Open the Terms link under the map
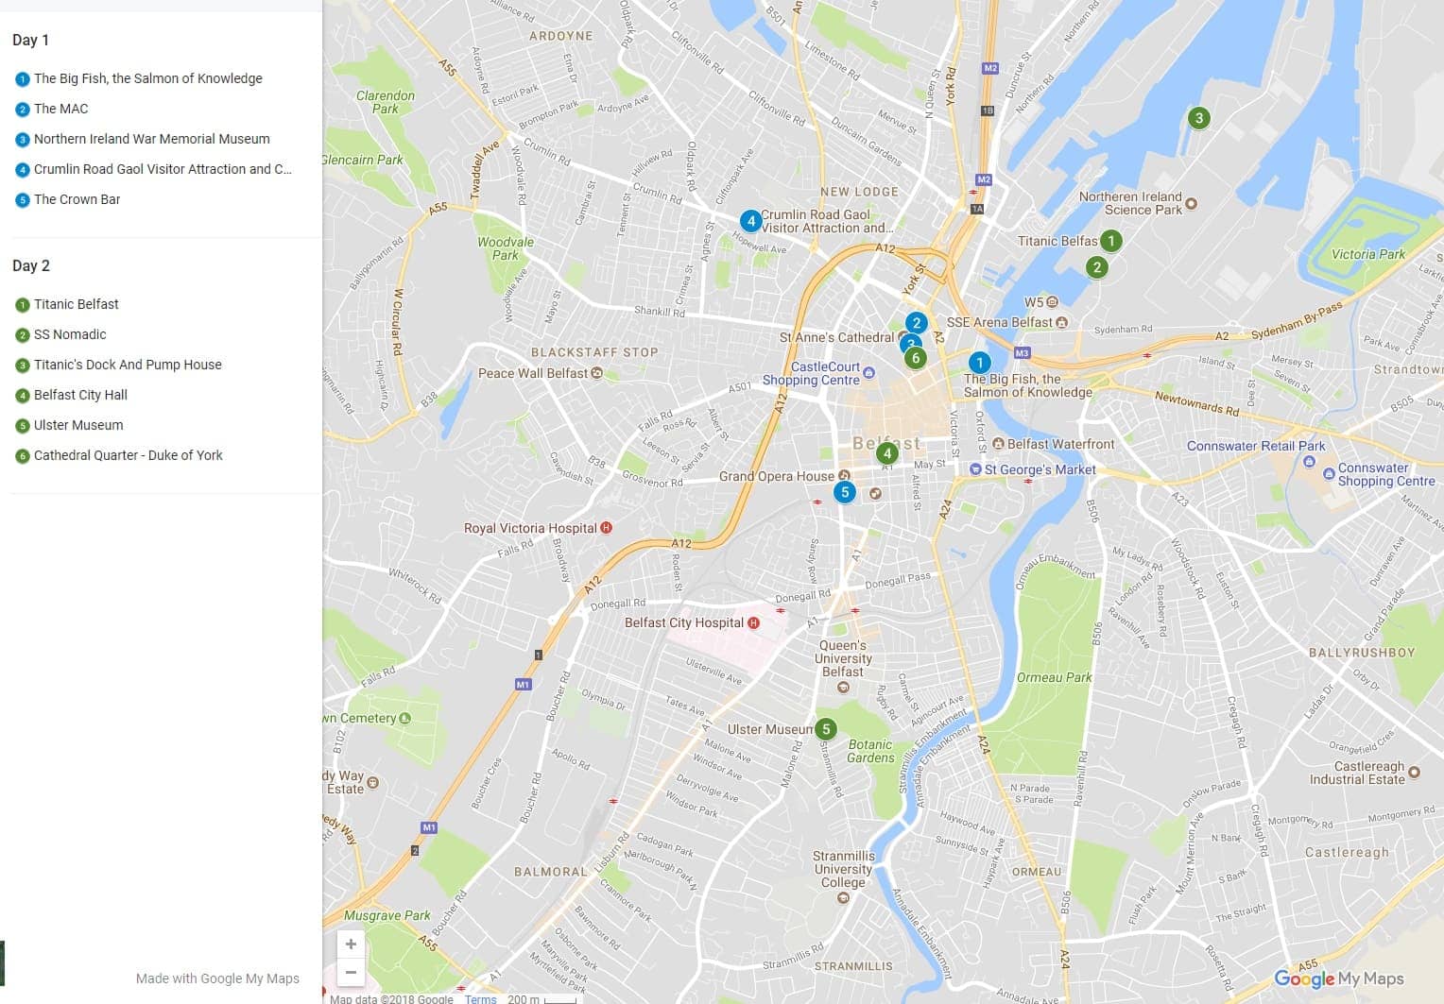Screen dimensions: 1444x1004 click(480, 998)
